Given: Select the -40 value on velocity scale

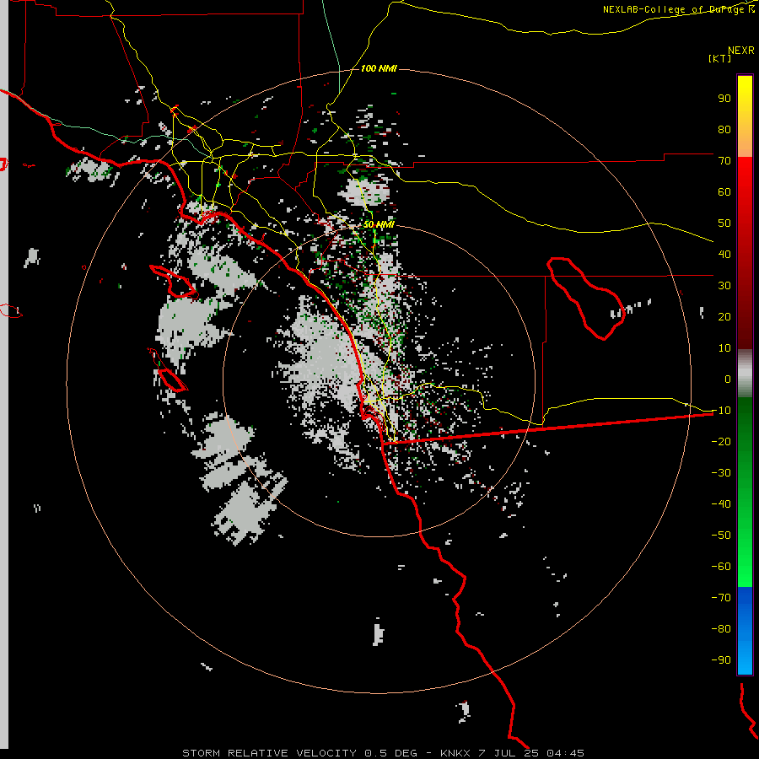Looking at the screenshot, I should (x=721, y=504).
